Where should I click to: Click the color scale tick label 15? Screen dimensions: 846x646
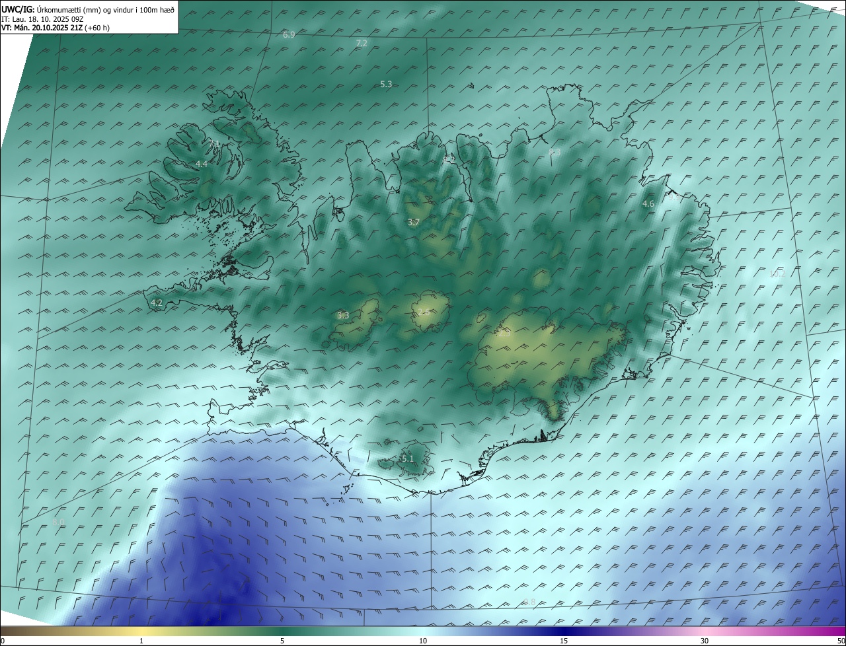click(x=564, y=641)
